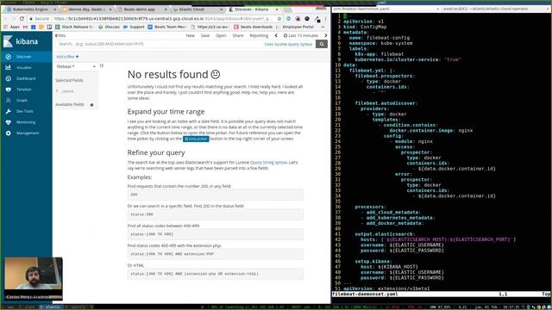Bookmark page with star icon
This screenshot has height=310, width=552.
point(279,18)
